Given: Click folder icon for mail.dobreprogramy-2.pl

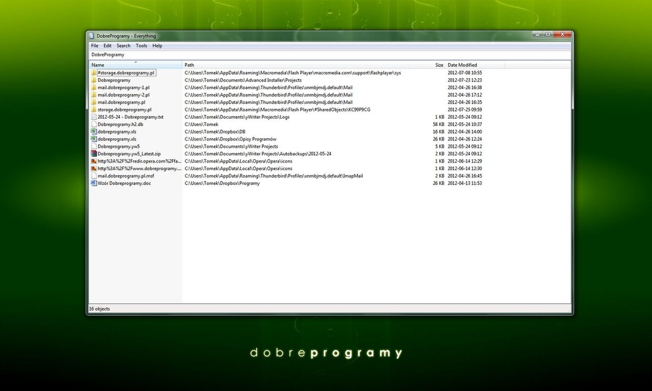Looking at the screenshot, I should pyautogui.click(x=94, y=95).
